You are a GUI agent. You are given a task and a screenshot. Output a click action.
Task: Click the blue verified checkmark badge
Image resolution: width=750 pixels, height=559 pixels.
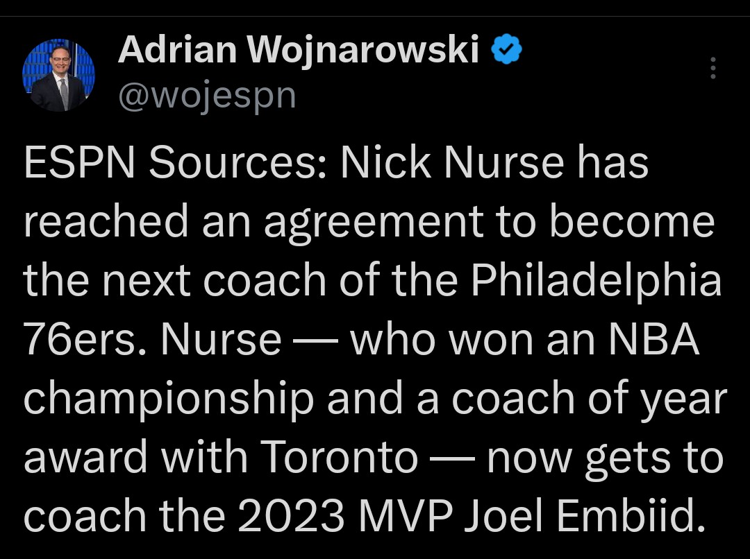[507, 51]
